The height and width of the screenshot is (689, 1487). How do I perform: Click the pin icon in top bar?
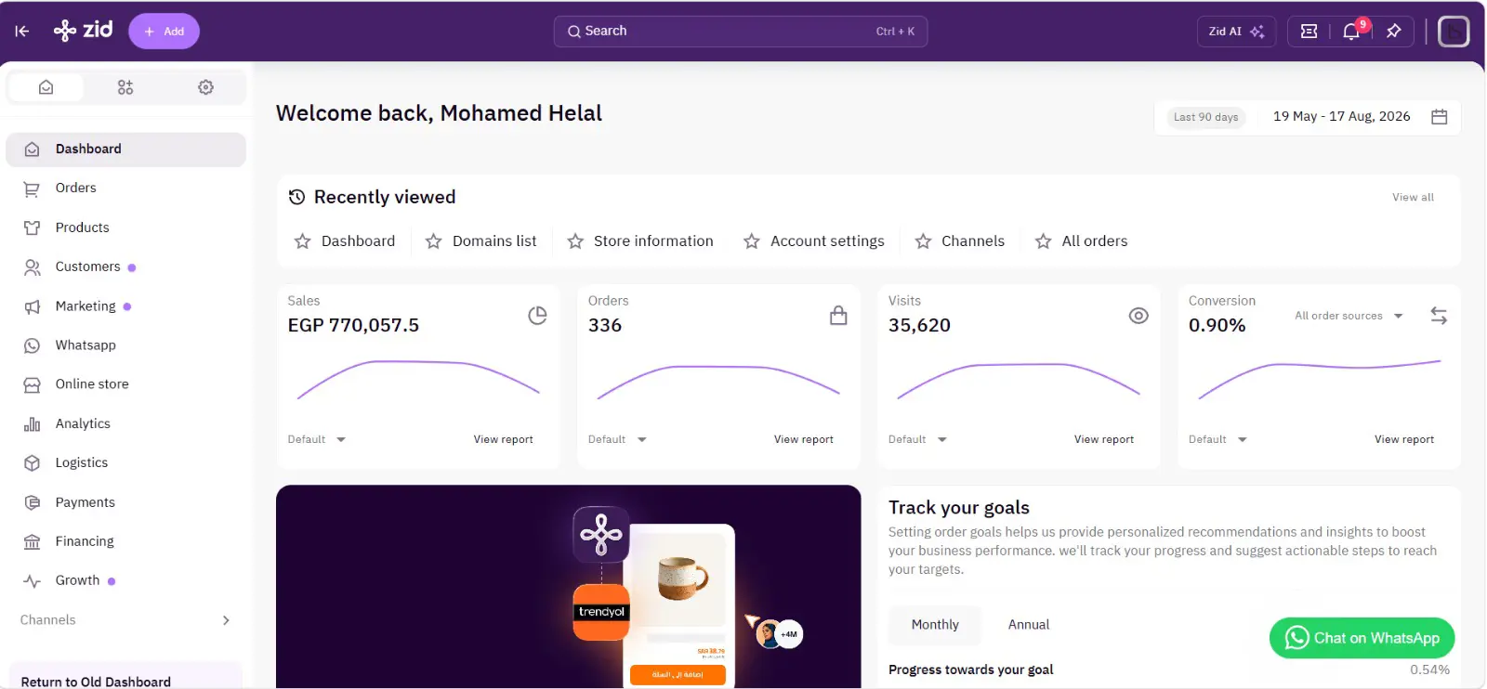(x=1393, y=32)
